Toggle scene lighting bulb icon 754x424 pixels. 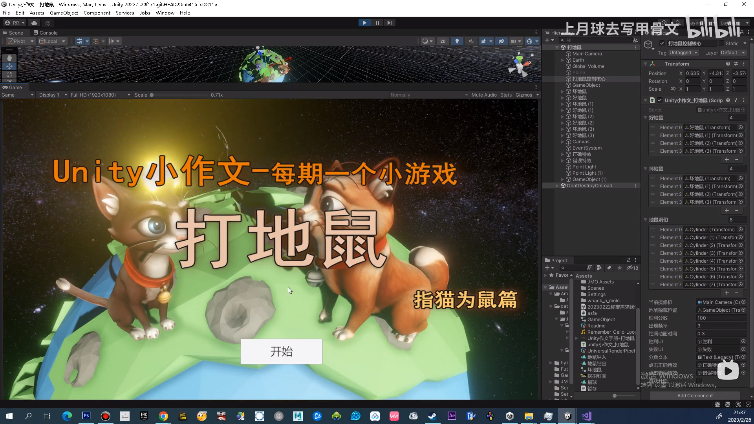[x=457, y=41]
